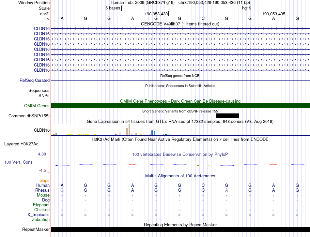Open the GENCODE V49lift37 track title
The height and width of the screenshot is (237, 310).
[180, 24]
